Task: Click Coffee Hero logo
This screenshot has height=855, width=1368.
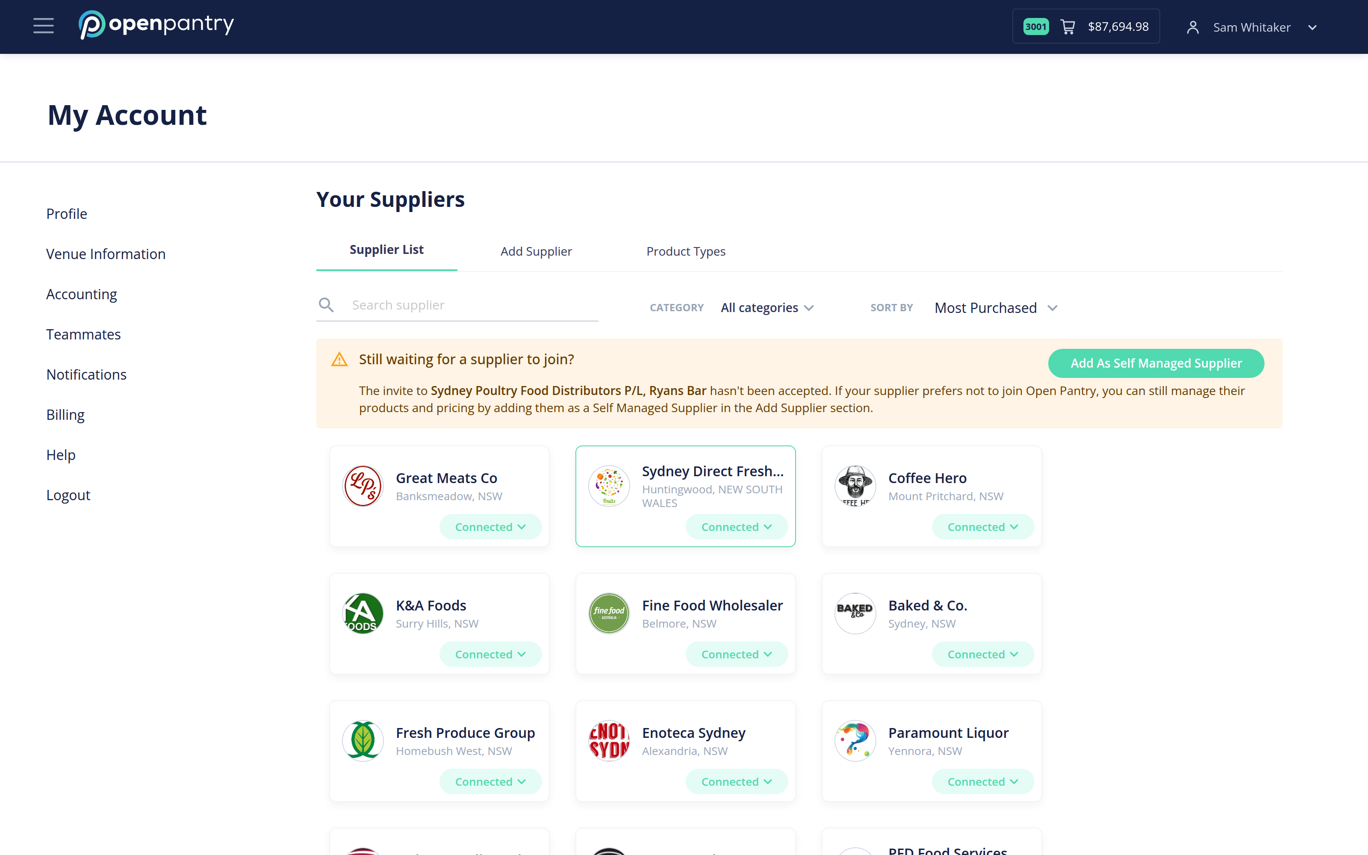Action: pyautogui.click(x=855, y=486)
